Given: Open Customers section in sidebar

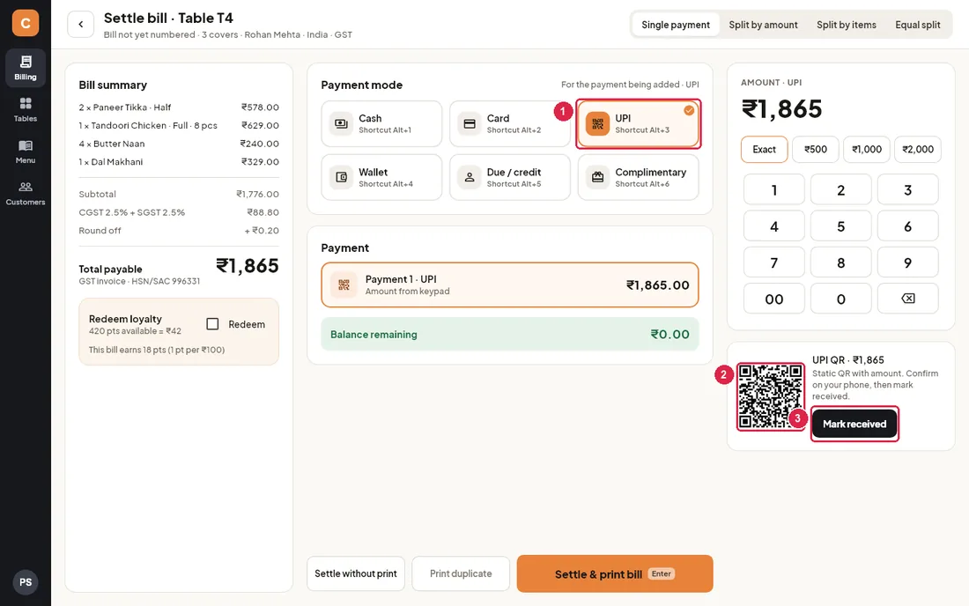Looking at the screenshot, I should [26, 193].
